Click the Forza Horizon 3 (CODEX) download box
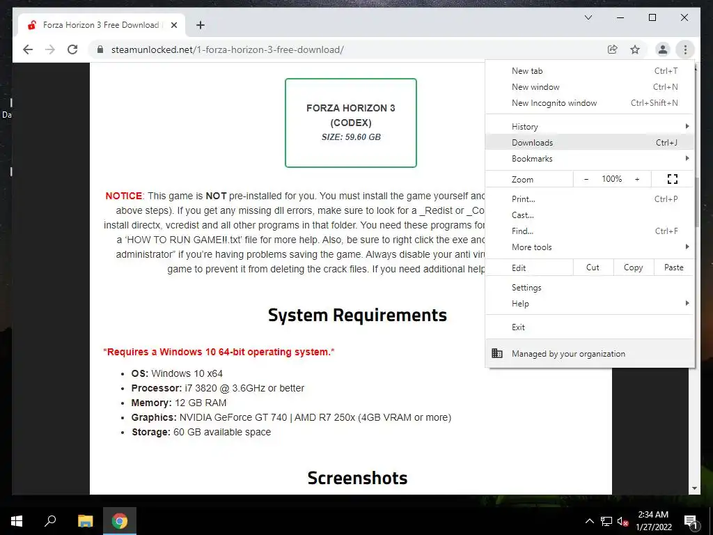 click(x=351, y=123)
